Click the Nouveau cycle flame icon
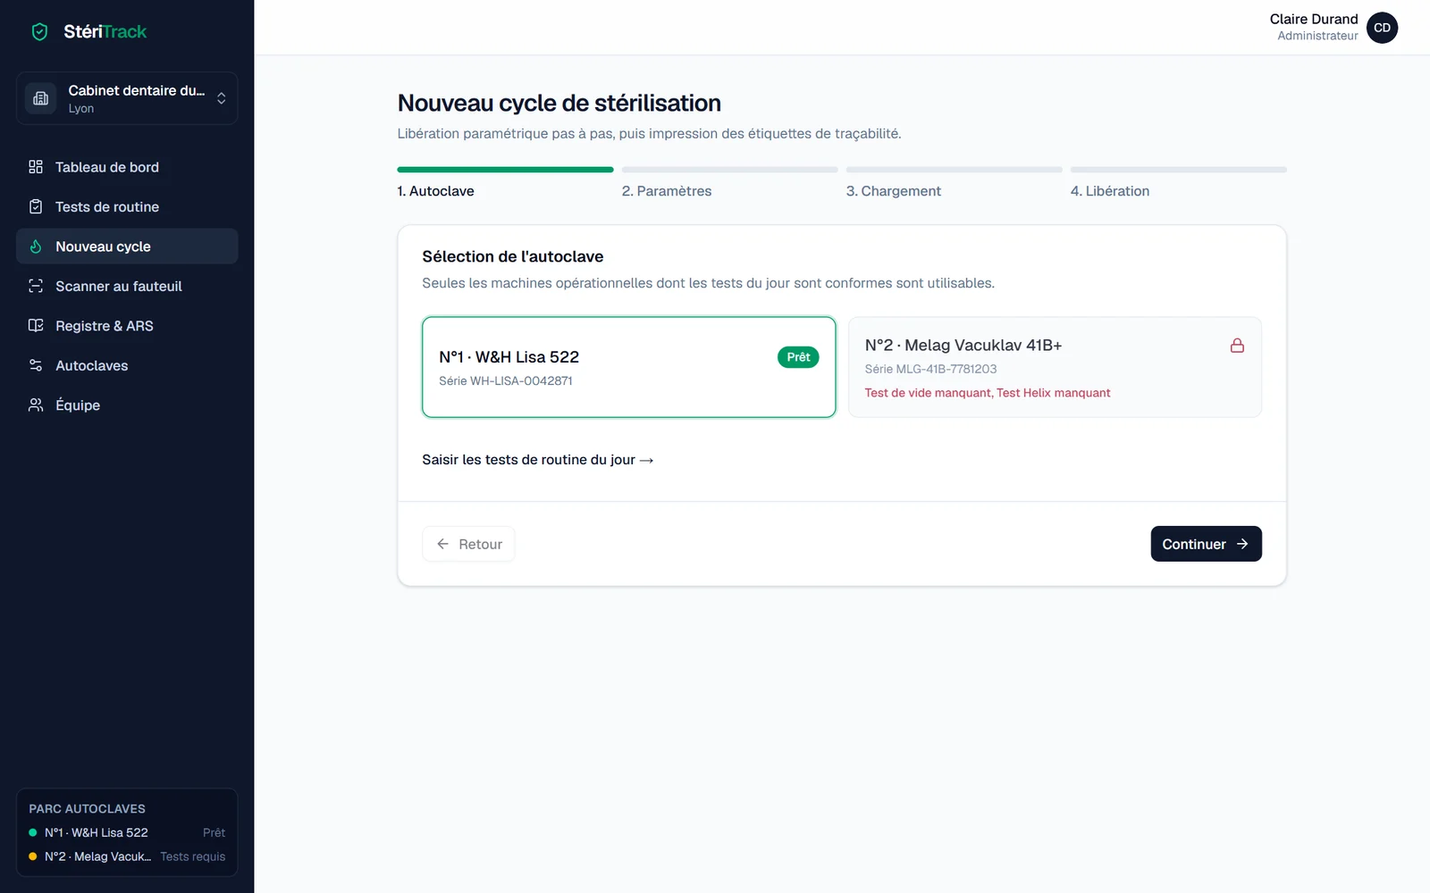The height and width of the screenshot is (893, 1430). click(36, 246)
